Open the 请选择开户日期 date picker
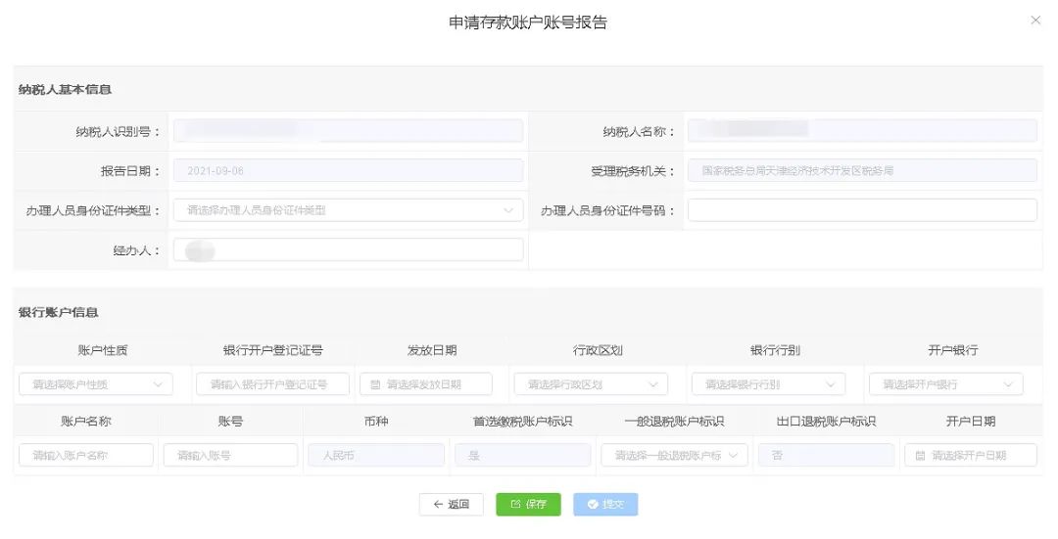Viewport: 1058px width, 539px height. [x=970, y=456]
